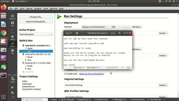Viewport: 179px width, 101px height.
Task: Open Files manager from the dock
Action: (x=3, y=16)
